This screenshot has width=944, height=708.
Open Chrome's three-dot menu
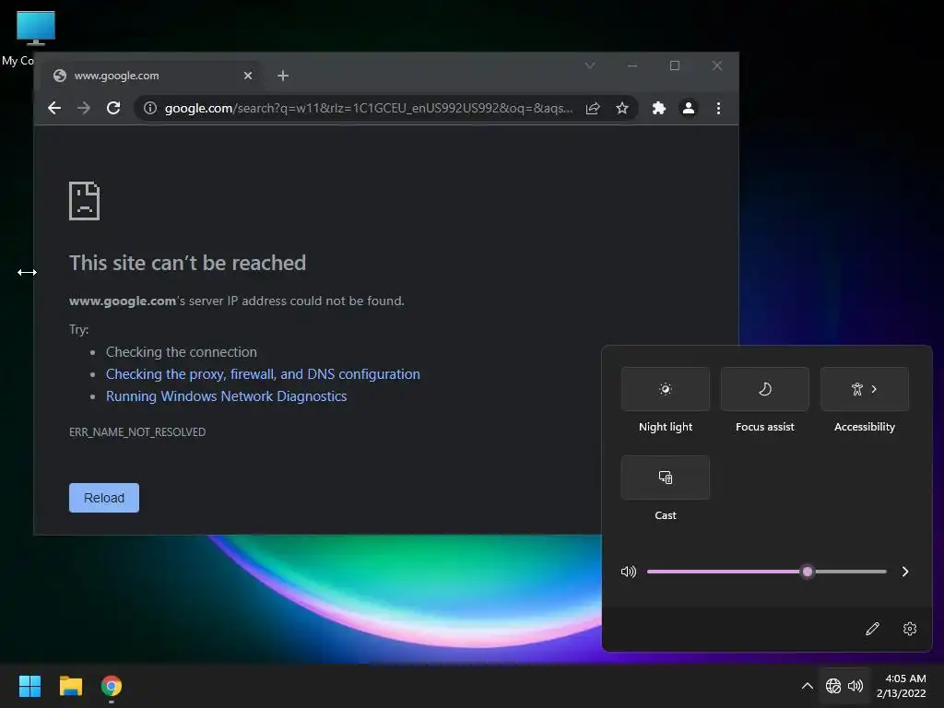(718, 108)
